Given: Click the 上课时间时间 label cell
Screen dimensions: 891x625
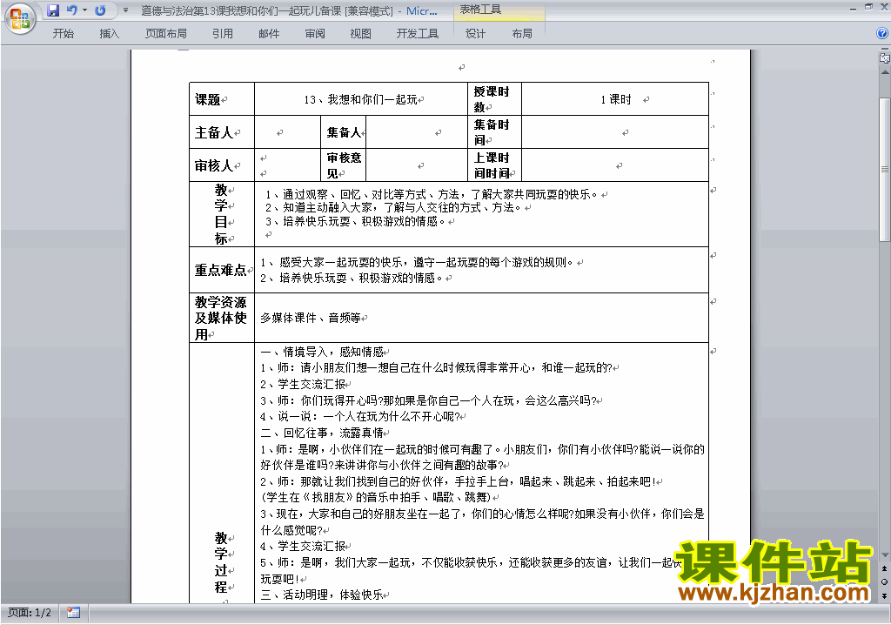Looking at the screenshot, I should coord(494,165).
